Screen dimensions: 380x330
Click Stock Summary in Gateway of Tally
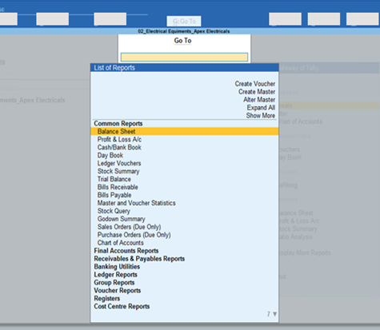coord(298,229)
